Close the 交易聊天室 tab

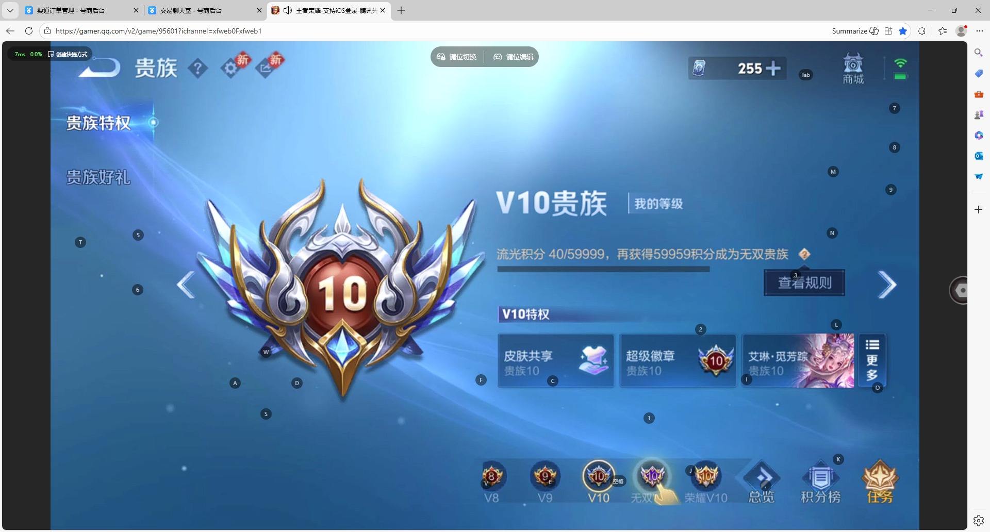(x=259, y=10)
